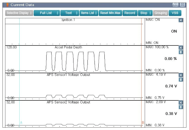Click APS Sensor1 graph up-down resize icon
Screen dimensions: 189x130
coord(181,79)
